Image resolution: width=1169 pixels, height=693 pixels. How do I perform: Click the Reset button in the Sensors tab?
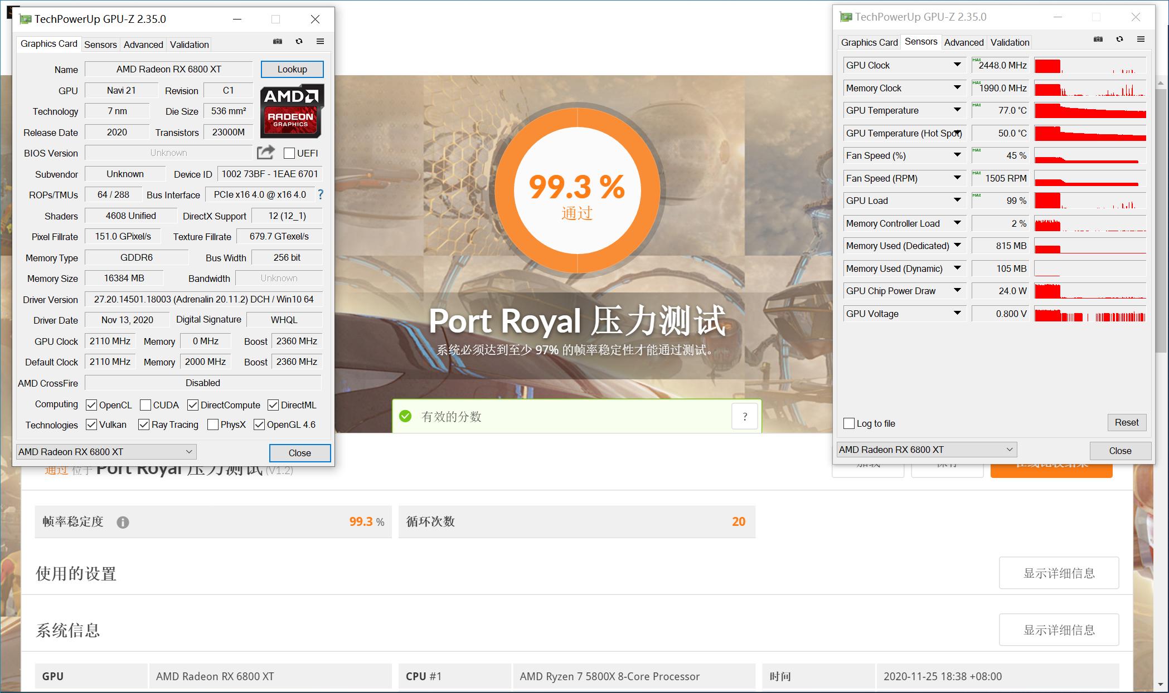point(1127,422)
